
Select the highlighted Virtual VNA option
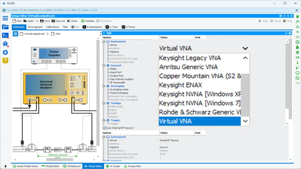(199, 121)
